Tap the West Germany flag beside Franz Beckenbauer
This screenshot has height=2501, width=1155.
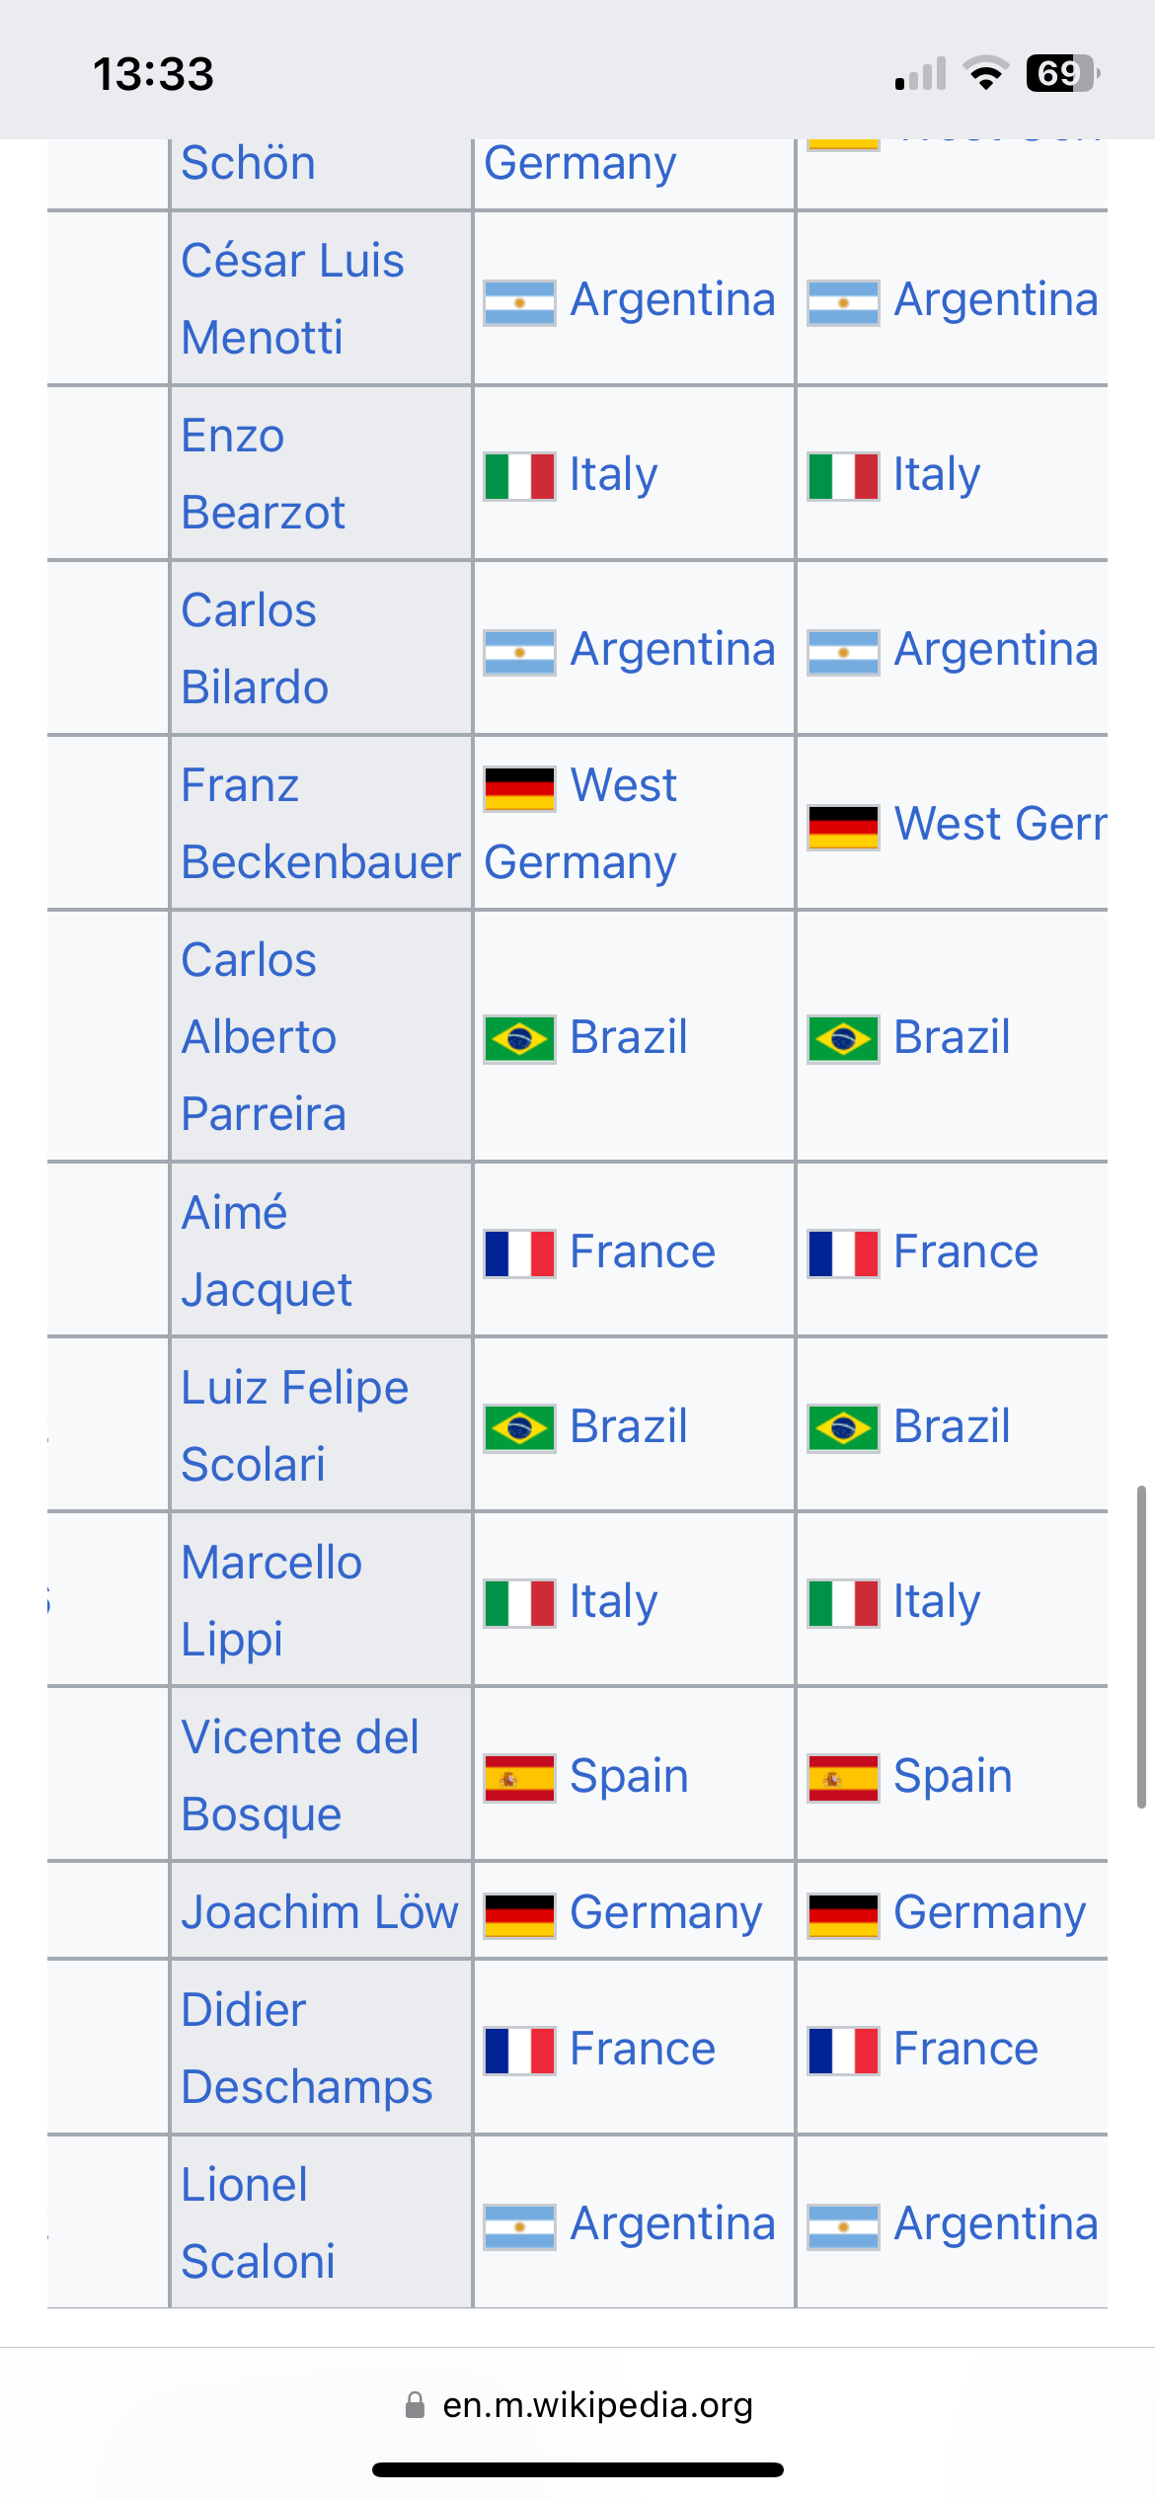click(519, 788)
